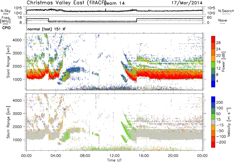Select the "10^0" tick beside N.Search

pyautogui.click(x=211, y=13)
